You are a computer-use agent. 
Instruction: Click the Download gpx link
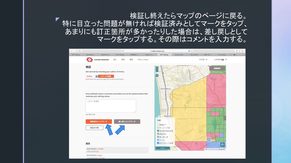pos(89,79)
